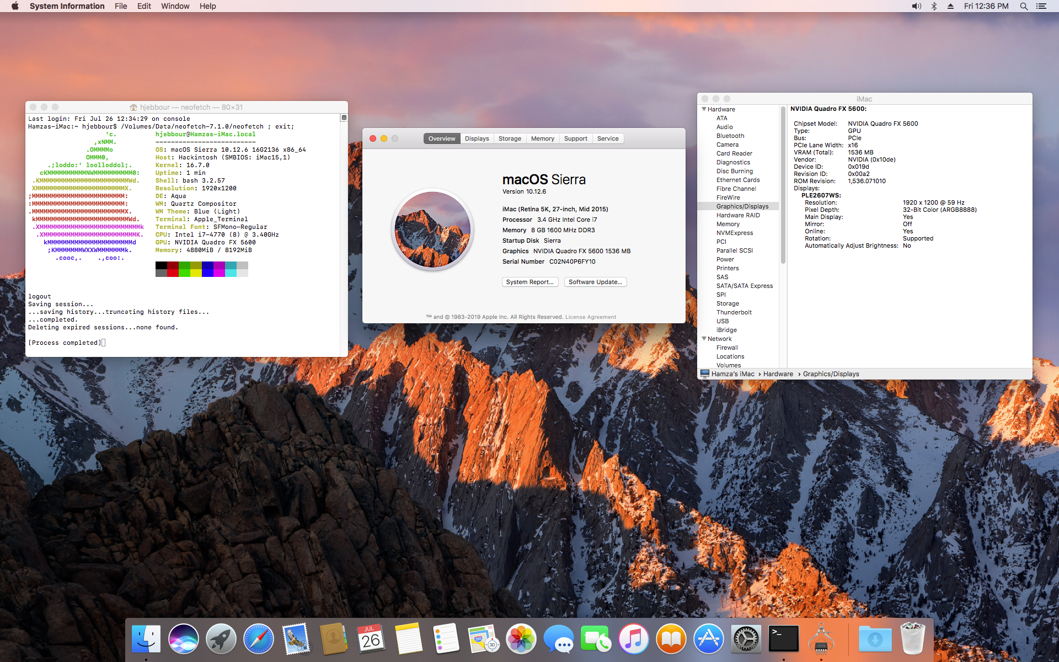
Task: Click the Software Update button
Action: tap(595, 282)
